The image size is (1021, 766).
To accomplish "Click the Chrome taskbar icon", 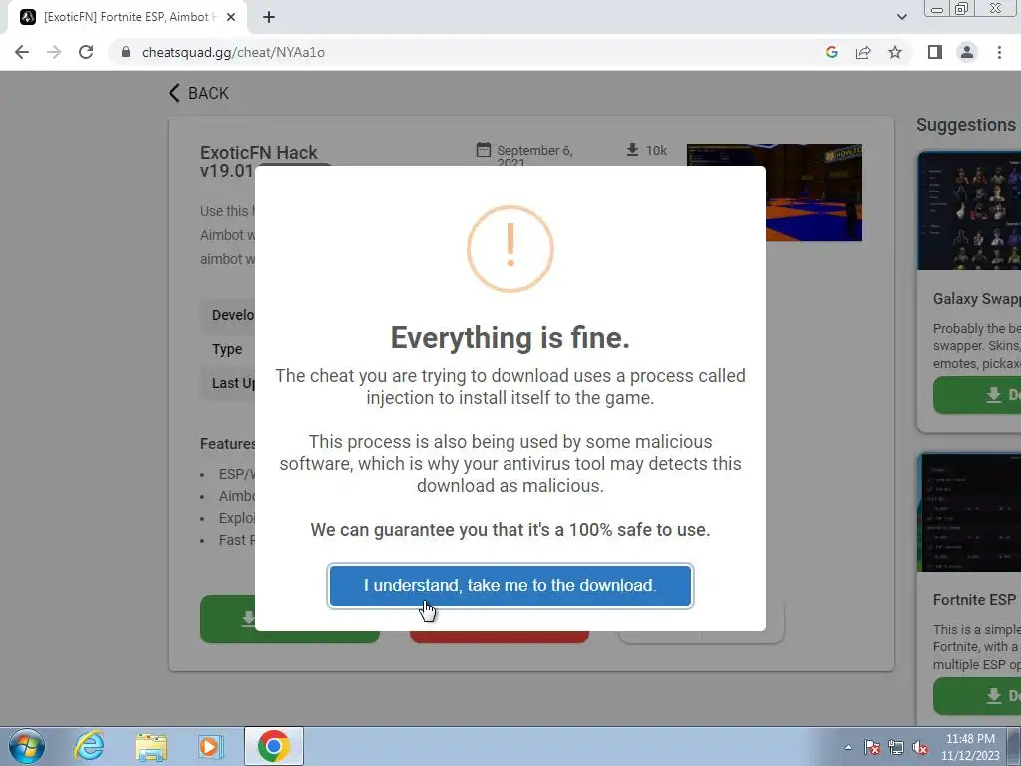I will pyautogui.click(x=274, y=746).
